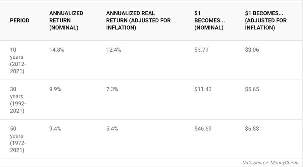This screenshot has height=167, width=303.
Task: Click the 12.4% real return value
Action: point(113,50)
